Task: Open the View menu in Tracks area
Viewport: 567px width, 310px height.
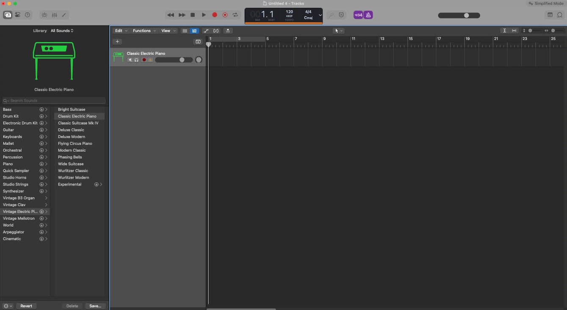Action: pyautogui.click(x=168, y=31)
